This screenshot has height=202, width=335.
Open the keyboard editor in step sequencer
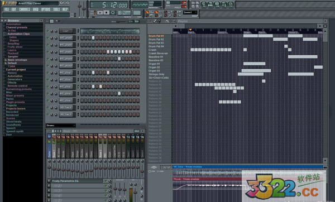click(x=137, y=21)
